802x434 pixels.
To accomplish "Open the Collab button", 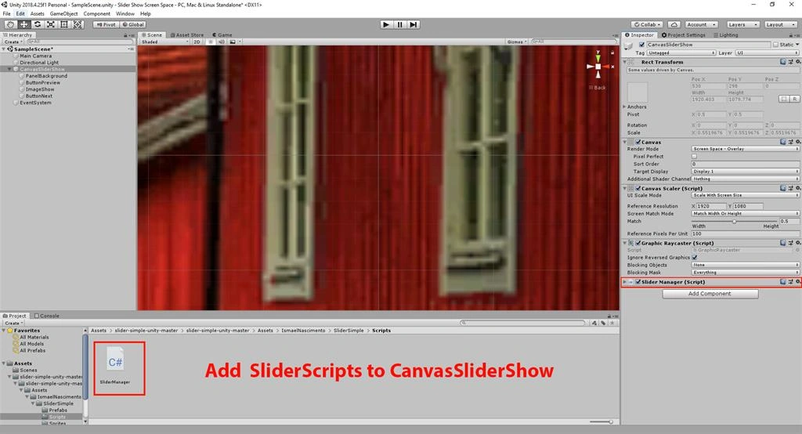I will [647, 24].
